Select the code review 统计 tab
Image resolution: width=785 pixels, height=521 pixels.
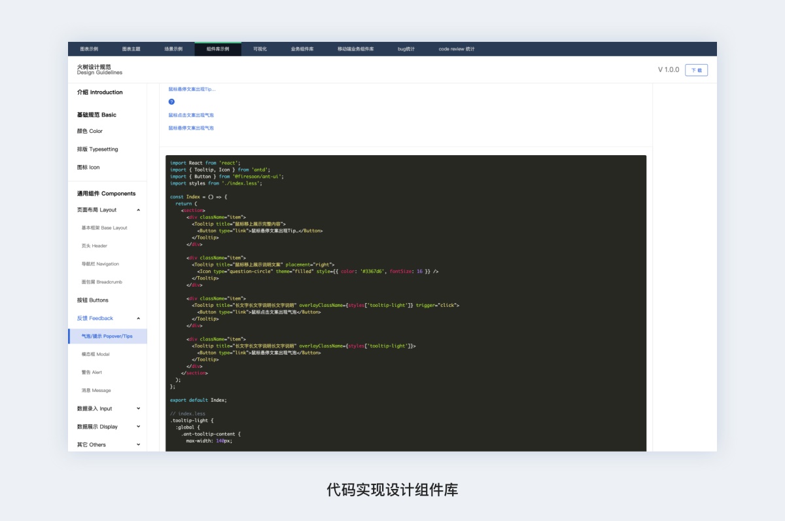457,49
